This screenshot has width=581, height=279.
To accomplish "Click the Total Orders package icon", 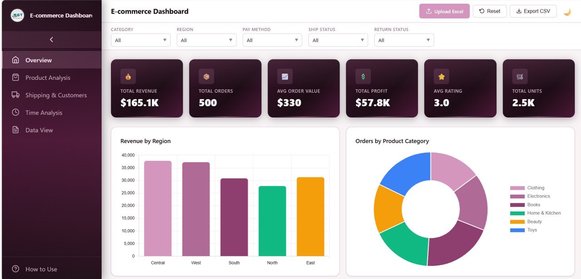I will pyautogui.click(x=206, y=76).
